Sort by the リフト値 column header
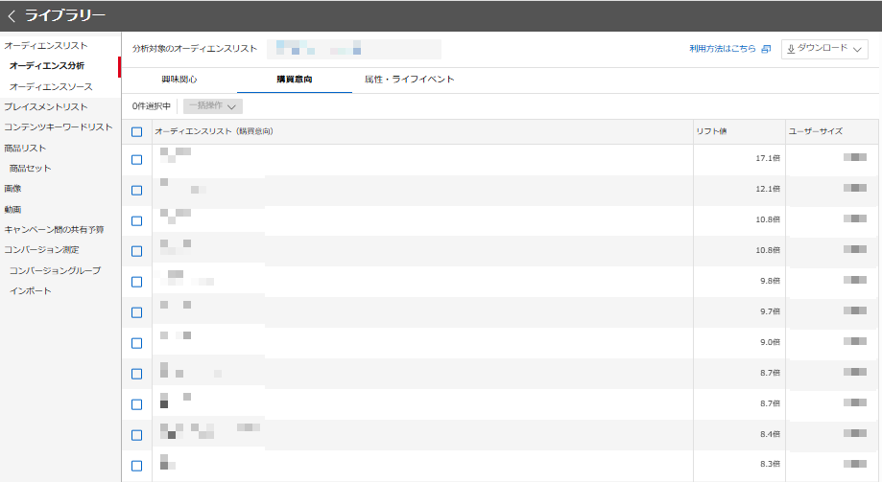882x482 pixels. pyautogui.click(x=714, y=131)
